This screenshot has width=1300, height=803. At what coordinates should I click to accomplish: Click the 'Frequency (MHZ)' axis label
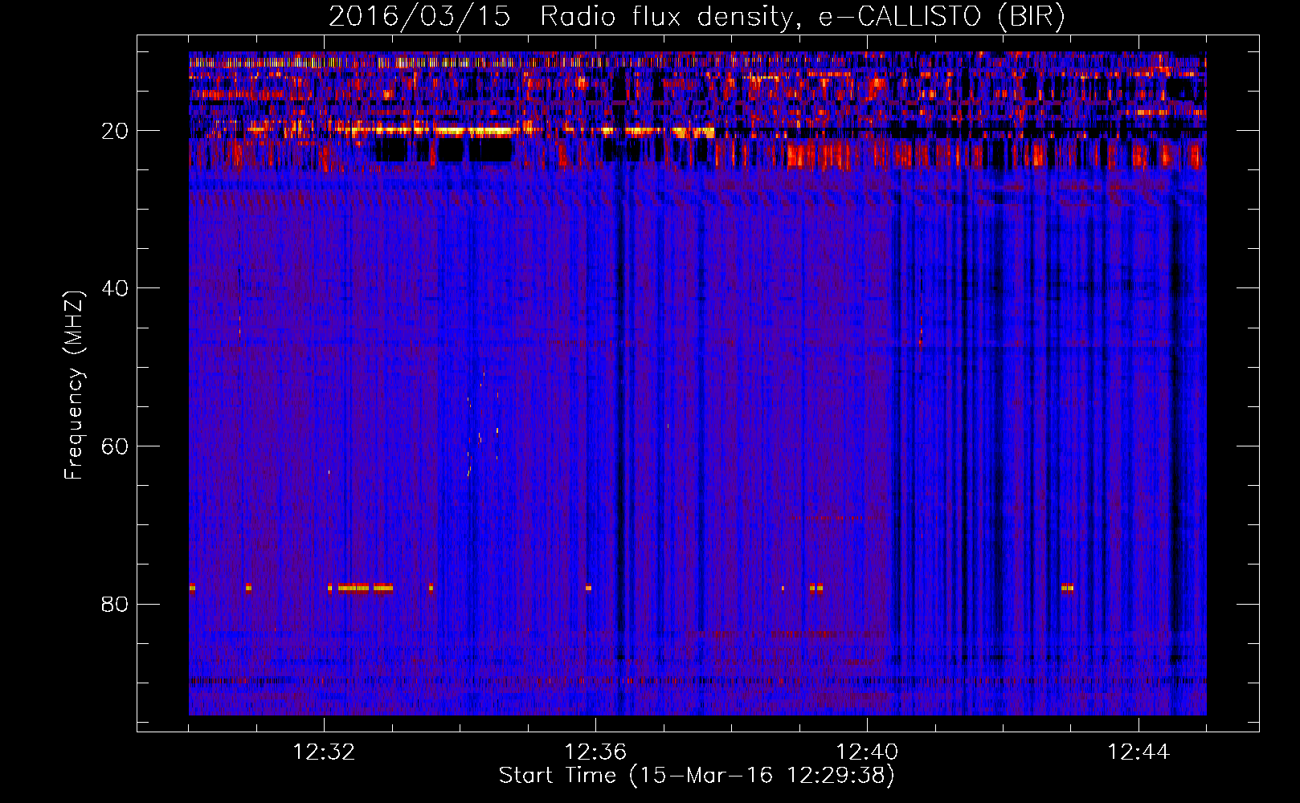pyautogui.click(x=74, y=385)
